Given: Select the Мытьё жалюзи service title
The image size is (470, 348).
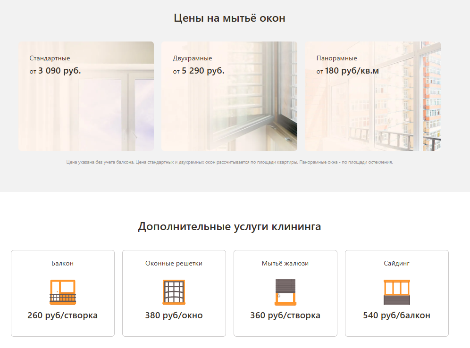Looking at the screenshot, I should coord(285,263).
